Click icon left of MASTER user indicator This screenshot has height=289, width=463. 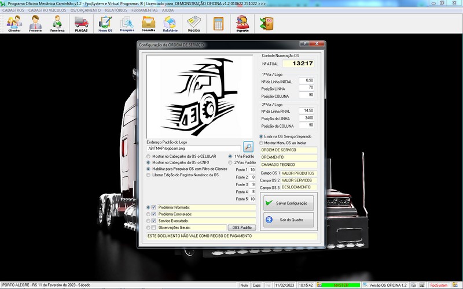click(x=319, y=285)
